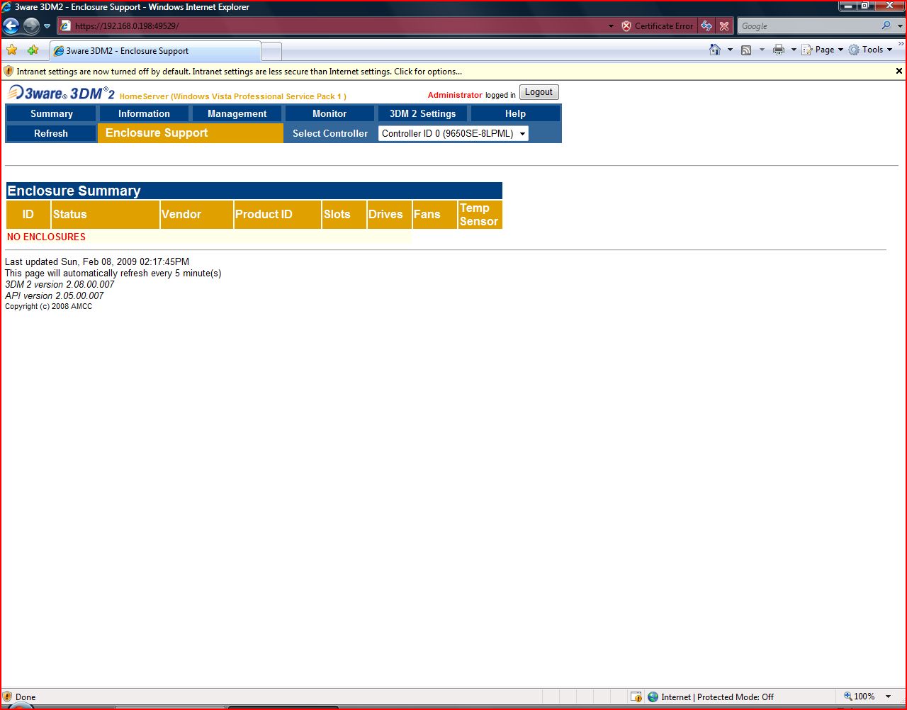This screenshot has width=907, height=710.
Task: Click the NO ENCLOSURES message
Action: pyautogui.click(x=46, y=237)
